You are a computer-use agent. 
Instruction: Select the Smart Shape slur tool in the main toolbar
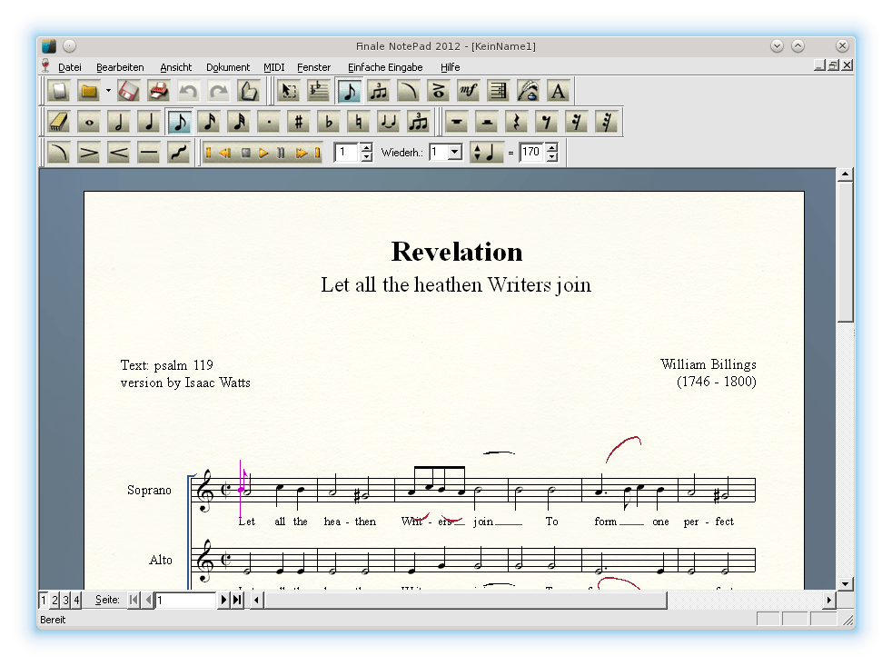[409, 91]
